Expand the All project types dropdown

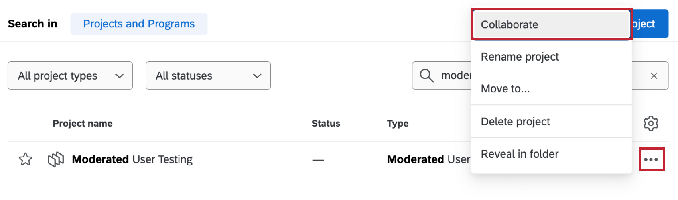pos(70,76)
